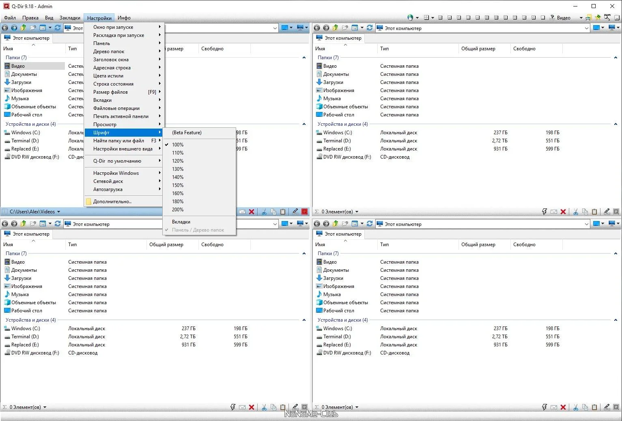Set font scale to 150%
The width and height of the screenshot is (622, 421).
point(178,185)
